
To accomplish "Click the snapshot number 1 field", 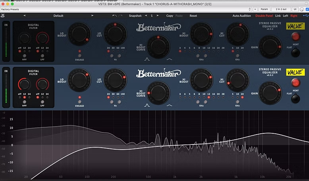I will (152, 15).
